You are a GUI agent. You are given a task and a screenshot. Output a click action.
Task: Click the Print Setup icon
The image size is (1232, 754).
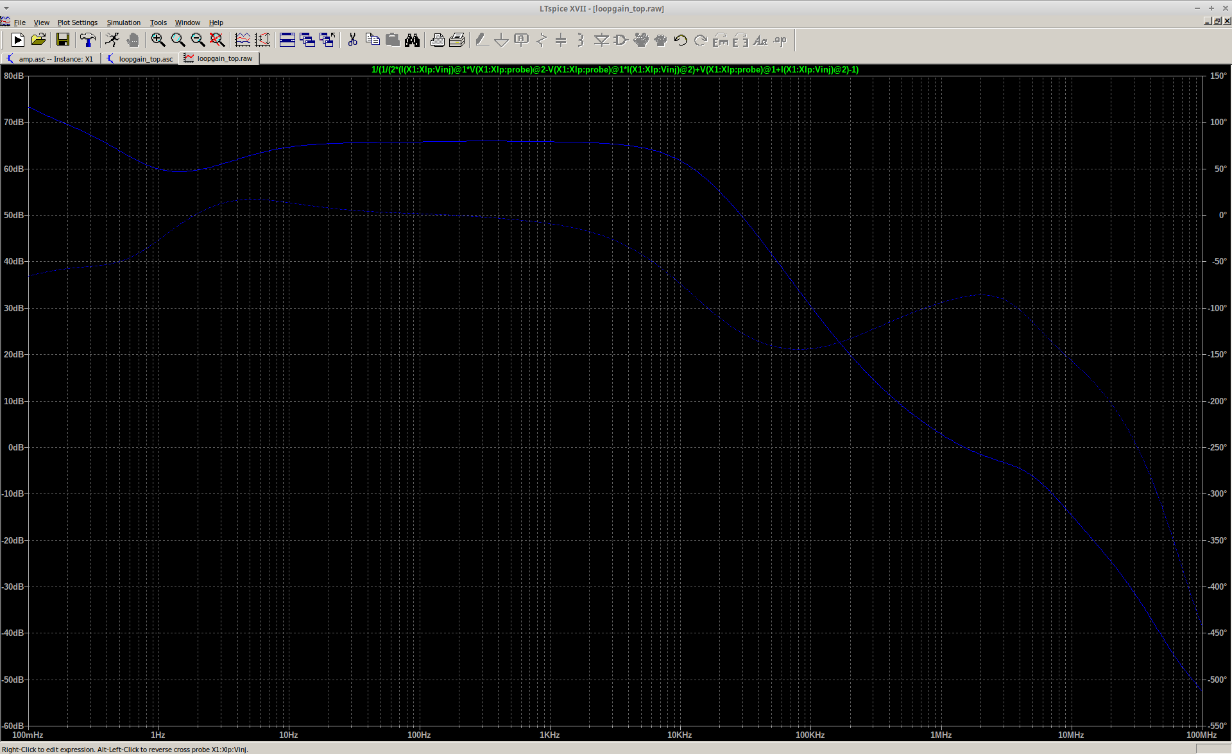457,40
